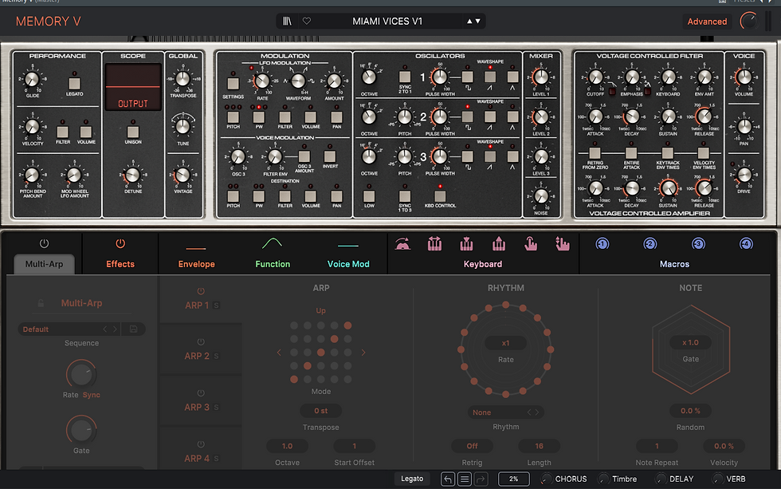Click the redo arrow in bottom bar

[481, 479]
